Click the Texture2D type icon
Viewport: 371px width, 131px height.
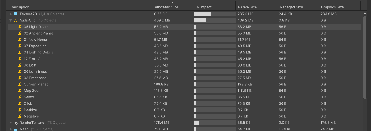(15, 14)
